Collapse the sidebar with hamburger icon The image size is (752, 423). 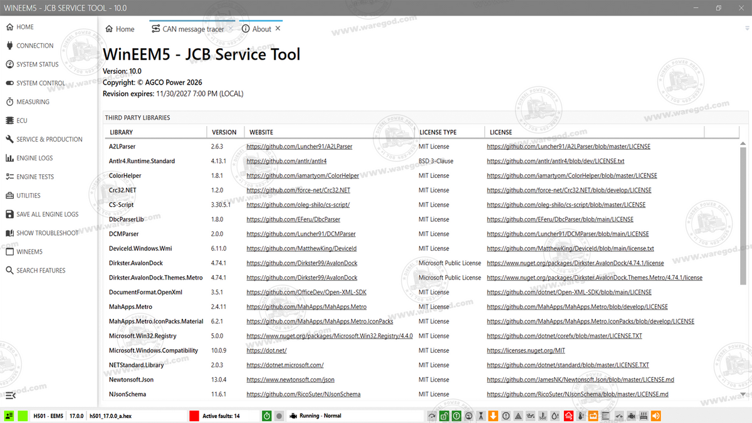10,395
